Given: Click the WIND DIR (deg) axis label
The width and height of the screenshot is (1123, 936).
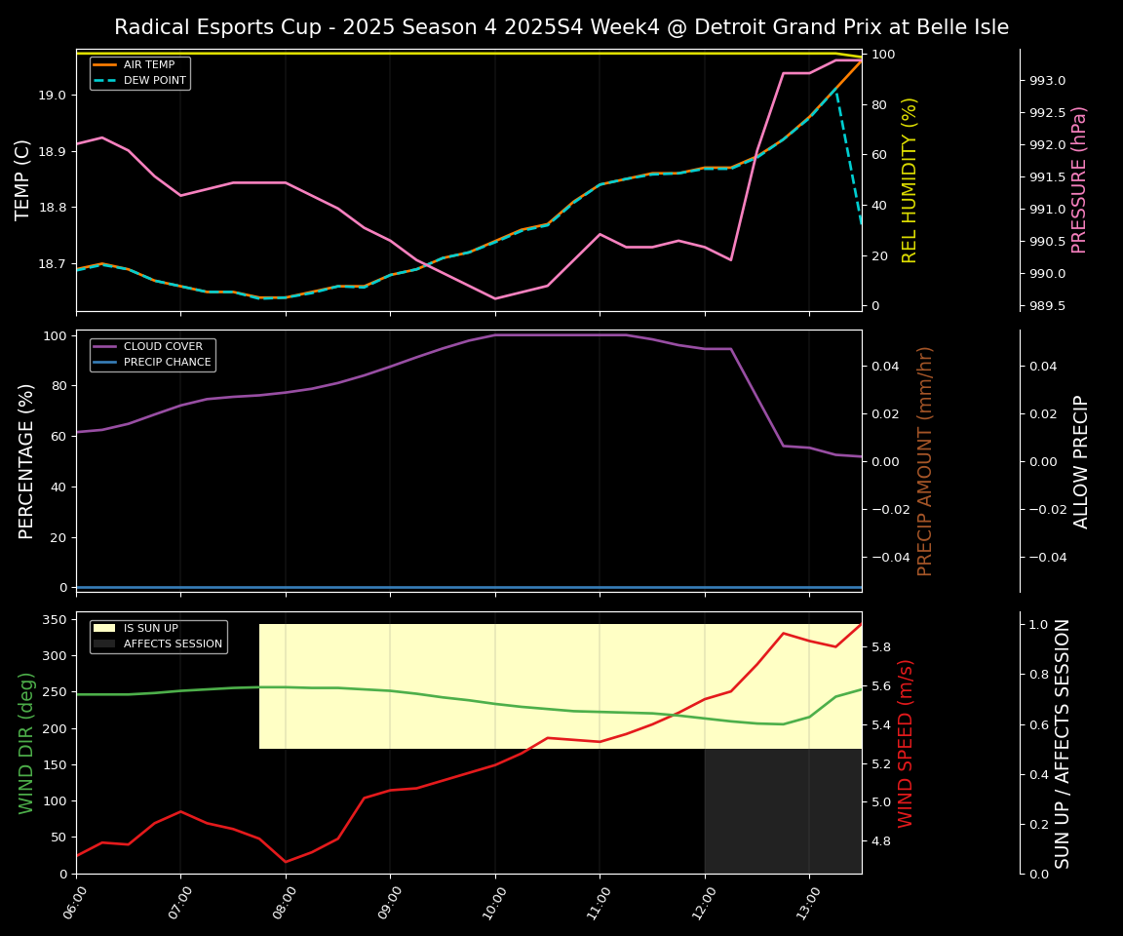Looking at the screenshot, I should pos(27,742).
